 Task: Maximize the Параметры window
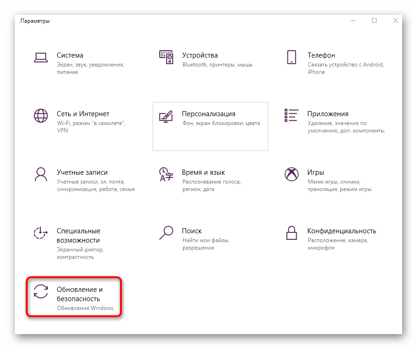pos(374,20)
